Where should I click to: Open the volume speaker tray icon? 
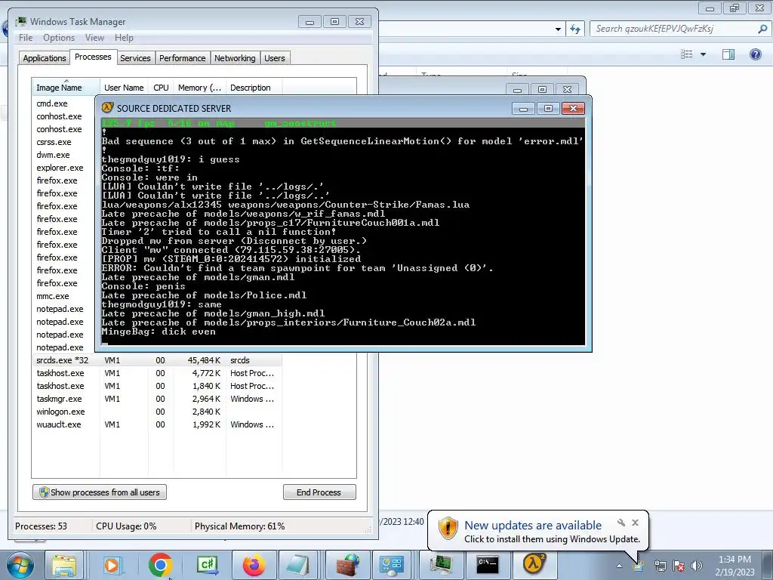696,566
